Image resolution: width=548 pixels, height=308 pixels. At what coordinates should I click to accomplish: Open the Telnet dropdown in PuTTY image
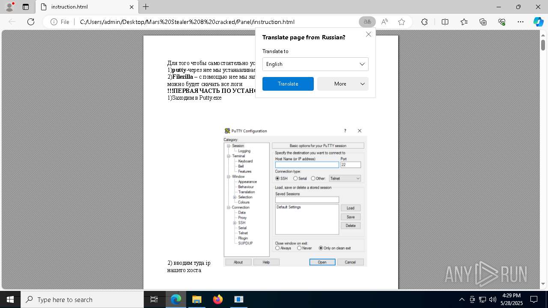345,178
